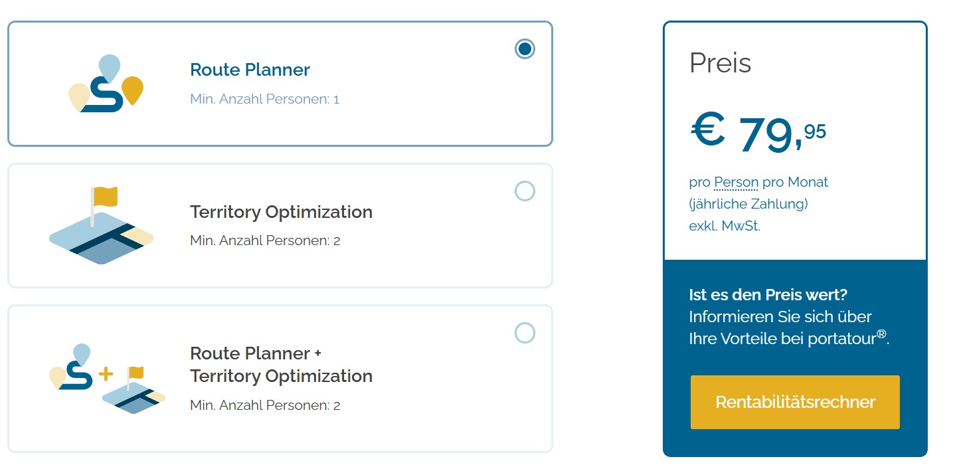Click the € 79,95 price amount
This screenshot has width=953, height=471.
click(758, 134)
